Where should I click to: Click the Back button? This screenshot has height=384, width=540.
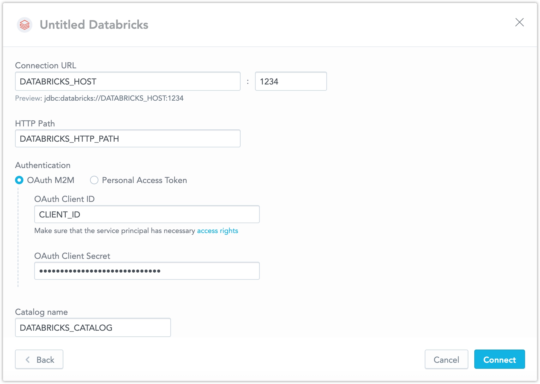pyautogui.click(x=39, y=359)
